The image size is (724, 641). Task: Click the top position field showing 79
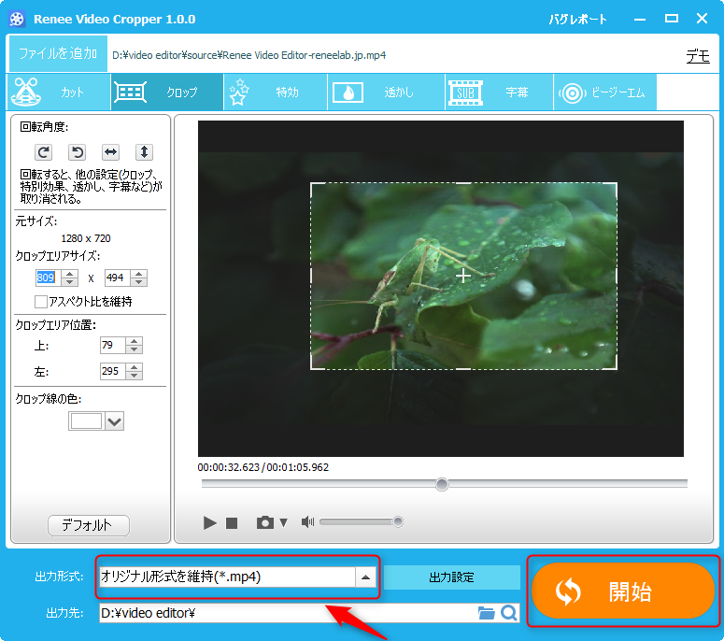click(113, 345)
